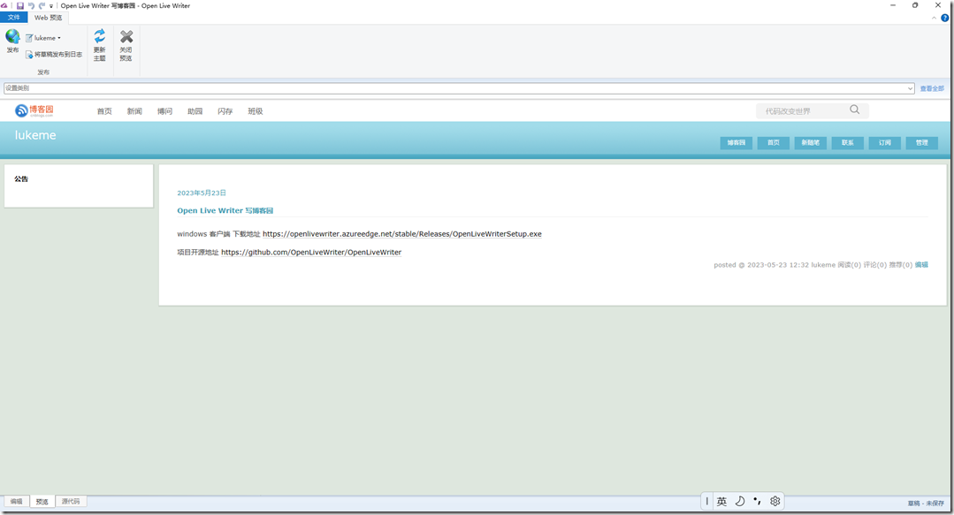
Task: Click the github.com OpenLiveWriter link
Action: (311, 253)
